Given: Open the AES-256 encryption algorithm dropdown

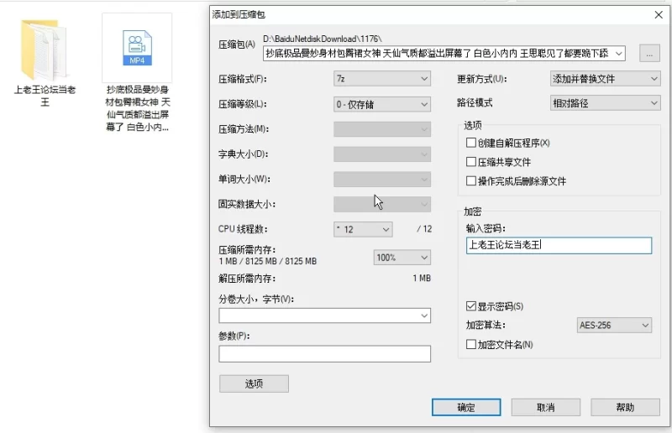Looking at the screenshot, I should pos(614,325).
